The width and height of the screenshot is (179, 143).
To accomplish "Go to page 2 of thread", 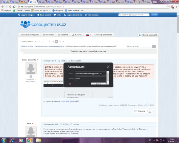I will click(43, 42).
